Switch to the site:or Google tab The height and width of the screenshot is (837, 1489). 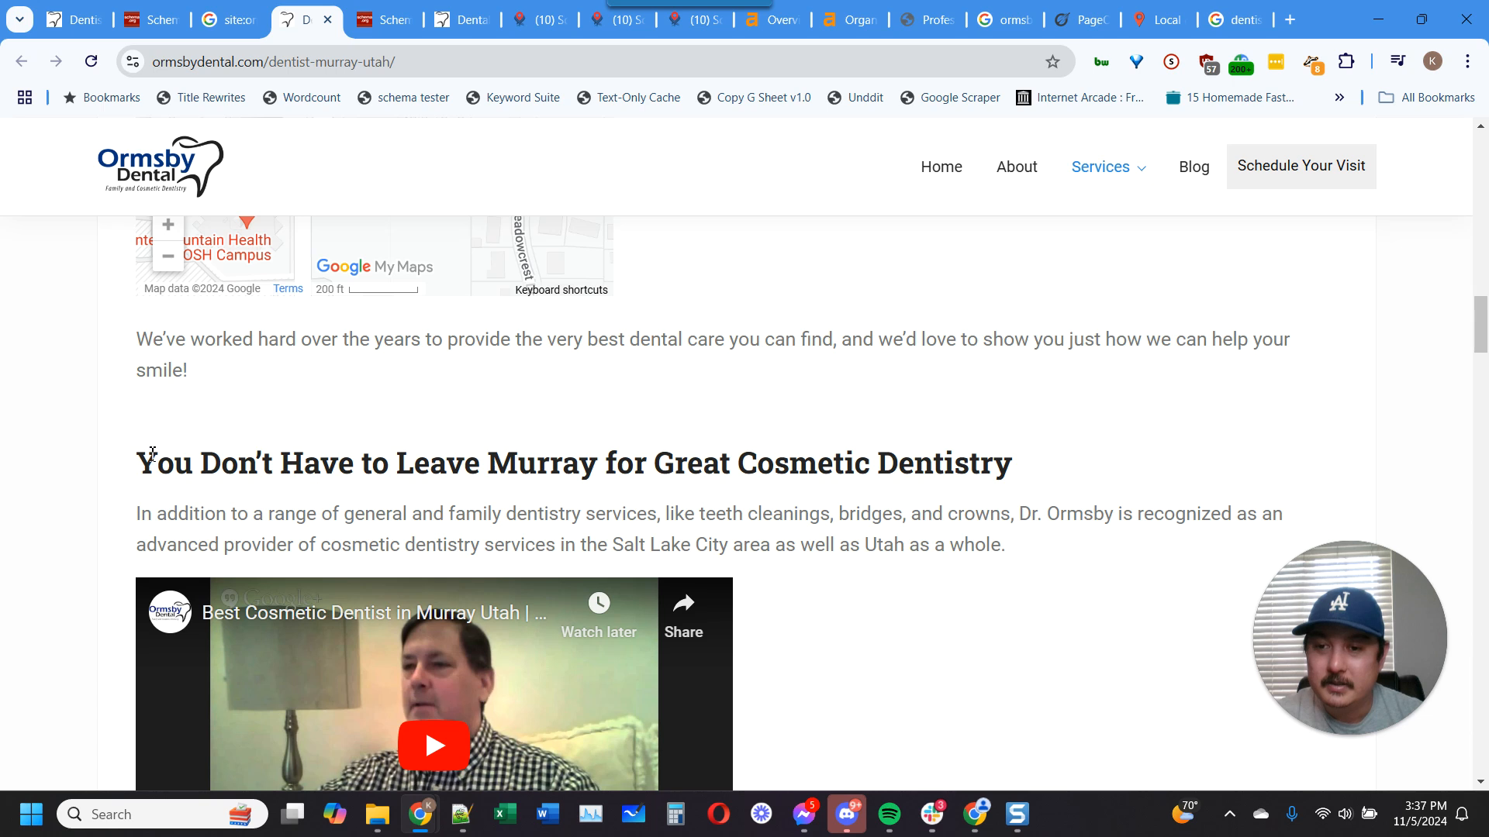pos(230,20)
